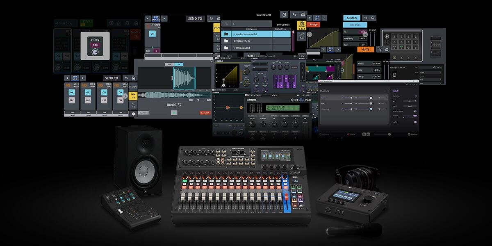The width and height of the screenshot is (492, 246).
Task: Toggle the ON button for MIX 1 send
Action: 71,93
